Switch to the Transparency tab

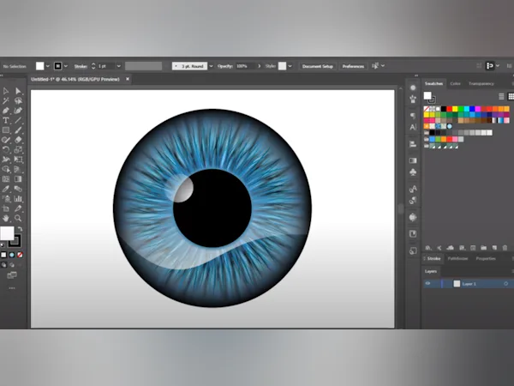(481, 84)
